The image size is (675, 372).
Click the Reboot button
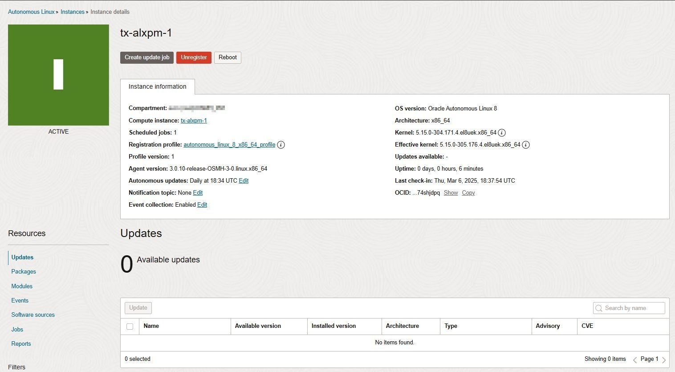[228, 57]
